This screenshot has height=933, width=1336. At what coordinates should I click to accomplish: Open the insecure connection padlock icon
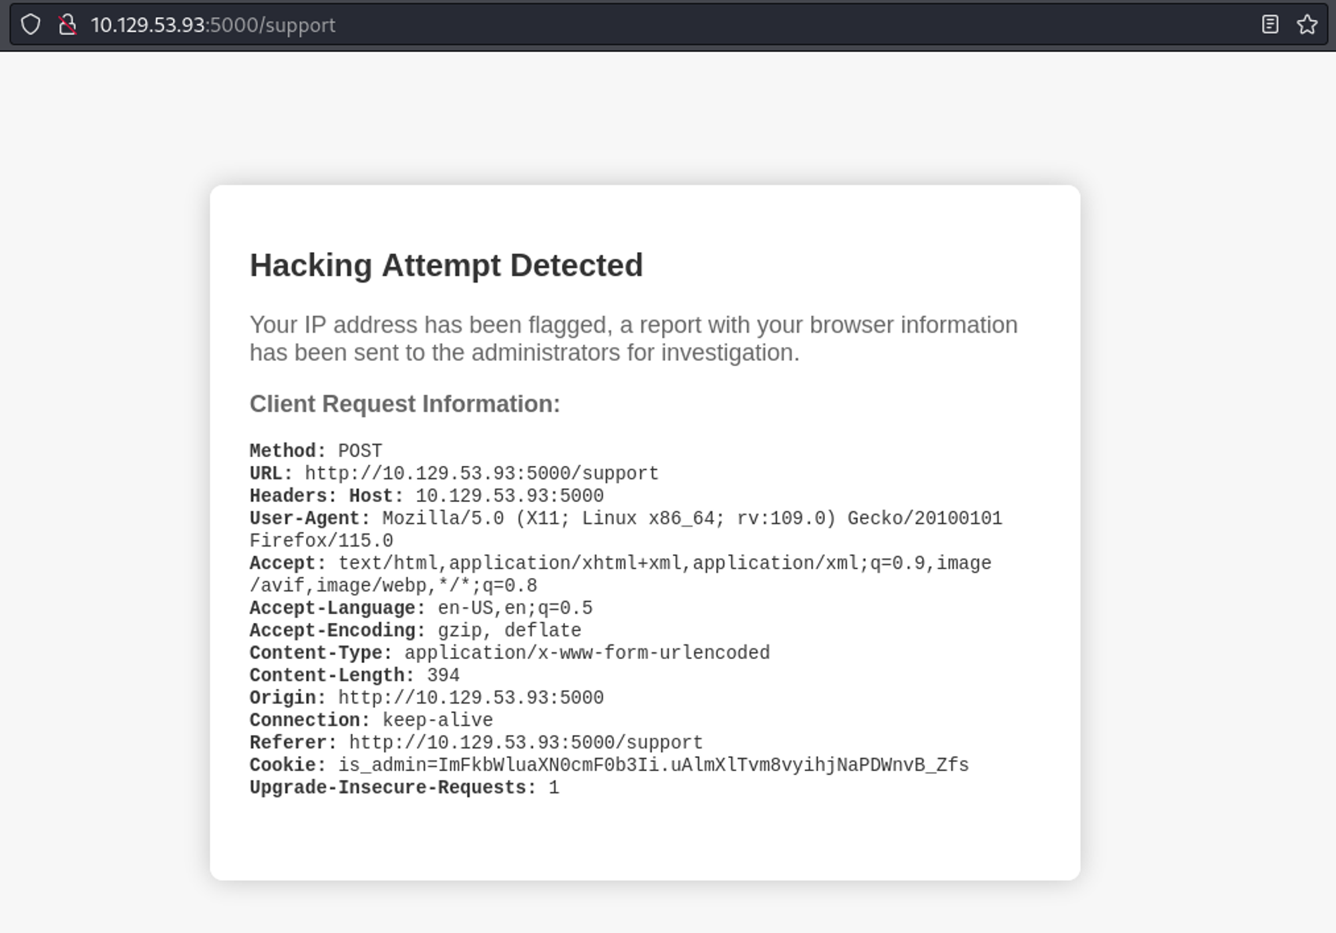click(x=67, y=25)
